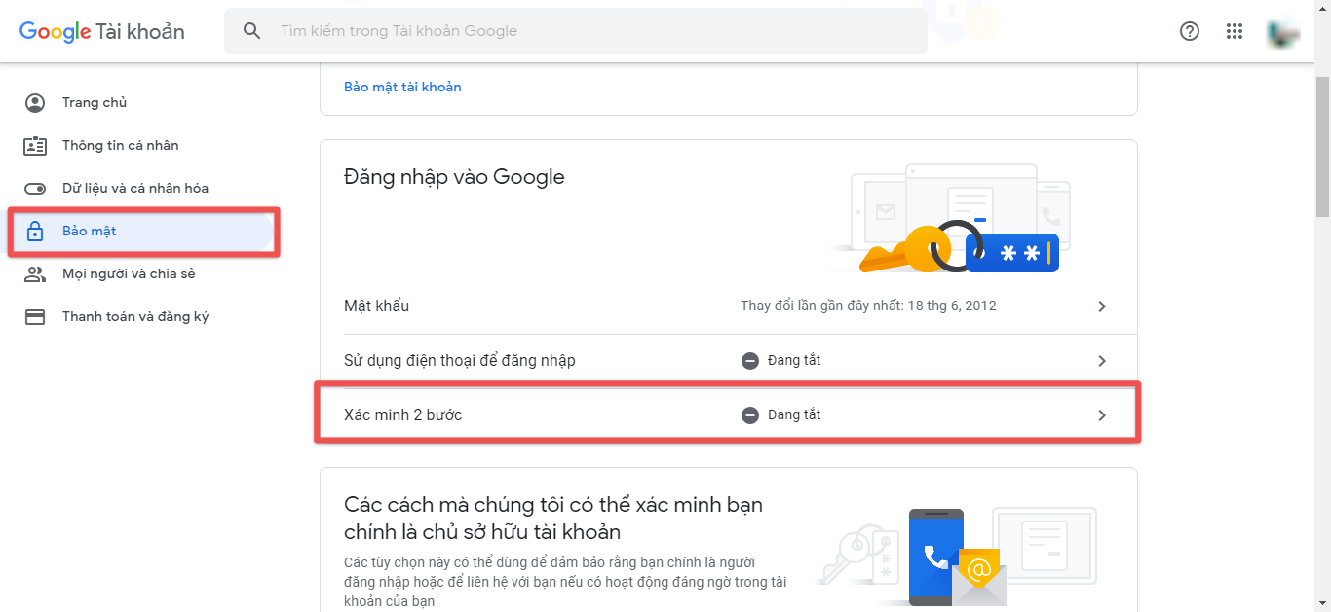Click the Đang tắt status for phone sign-in
Viewport: 1331px width, 612px height.
780,361
